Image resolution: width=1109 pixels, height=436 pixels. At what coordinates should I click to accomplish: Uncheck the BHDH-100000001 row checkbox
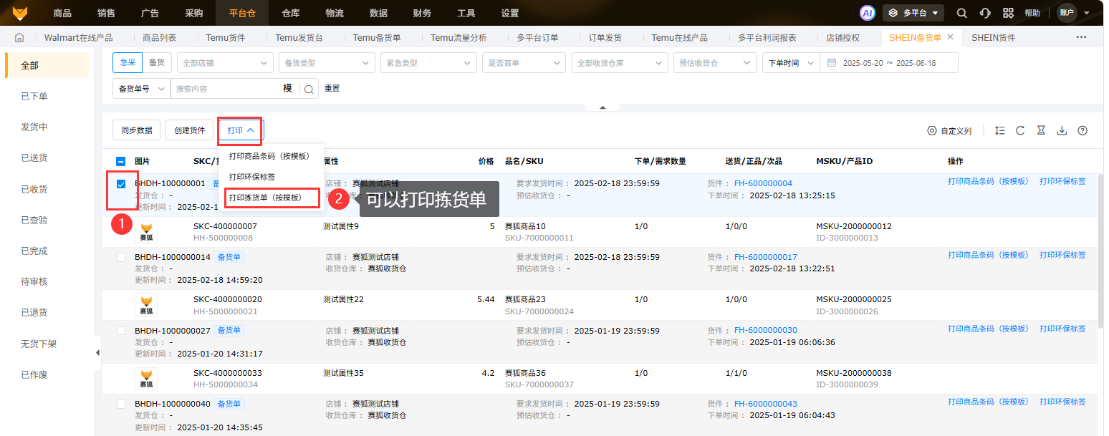121,184
